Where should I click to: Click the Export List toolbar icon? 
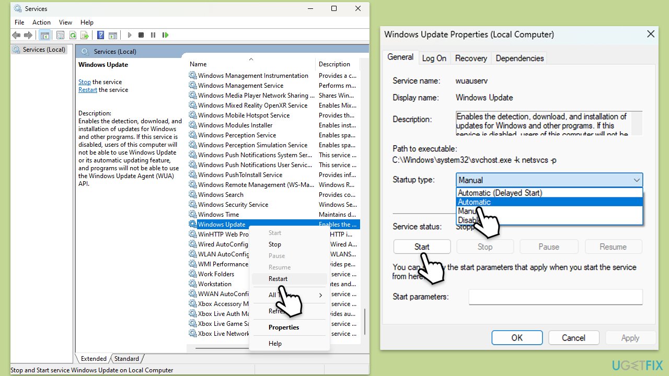tap(85, 35)
